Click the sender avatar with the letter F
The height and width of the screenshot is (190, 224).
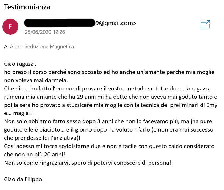click(10, 27)
